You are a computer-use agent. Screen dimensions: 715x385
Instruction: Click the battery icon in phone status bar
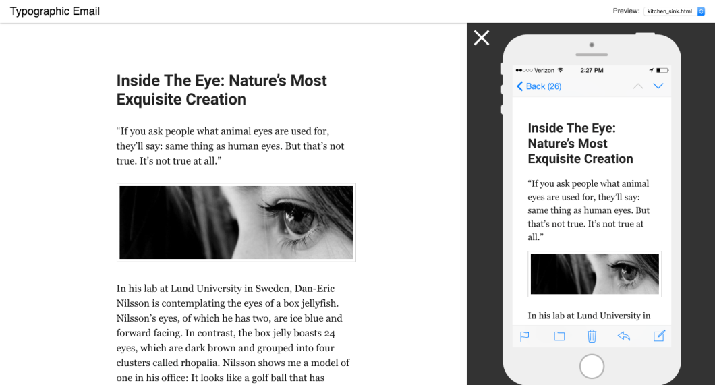pyautogui.click(x=662, y=70)
